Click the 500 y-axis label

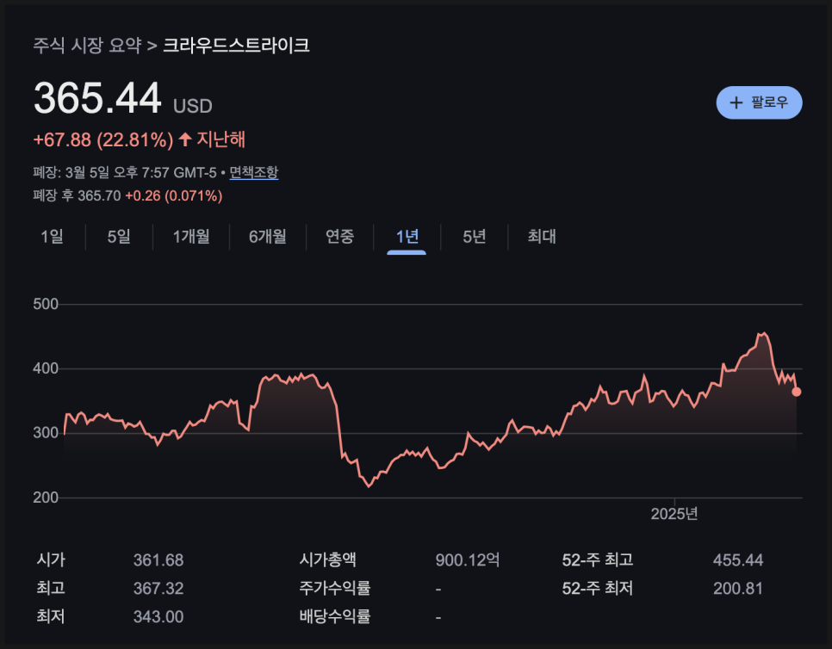pos(46,305)
